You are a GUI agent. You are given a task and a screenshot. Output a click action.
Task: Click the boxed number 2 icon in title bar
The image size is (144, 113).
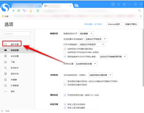113,4
